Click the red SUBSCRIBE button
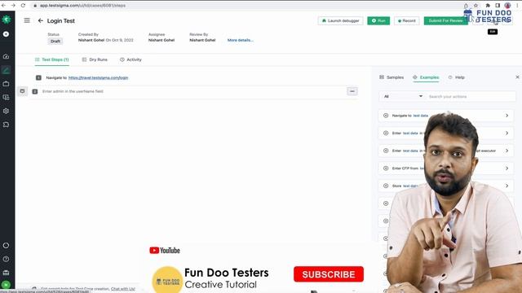 click(329, 274)
